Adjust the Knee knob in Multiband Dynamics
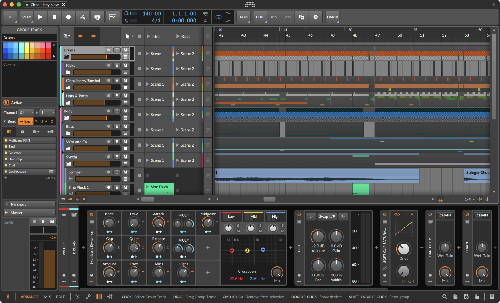Screen dimensions: 500x303 (x=109, y=223)
